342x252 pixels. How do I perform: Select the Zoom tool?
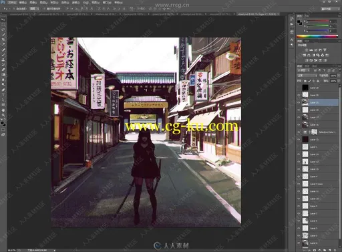coord(3,115)
